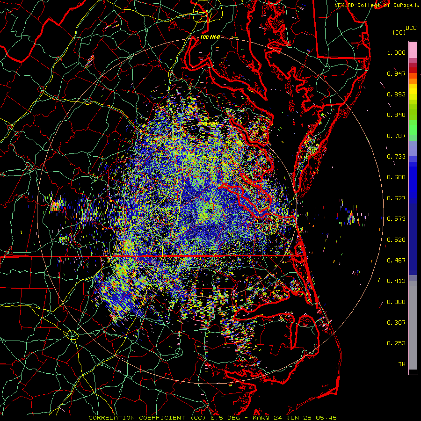Click the KAKQ 24 JUN 25 05:45 timestamp

[295, 418]
